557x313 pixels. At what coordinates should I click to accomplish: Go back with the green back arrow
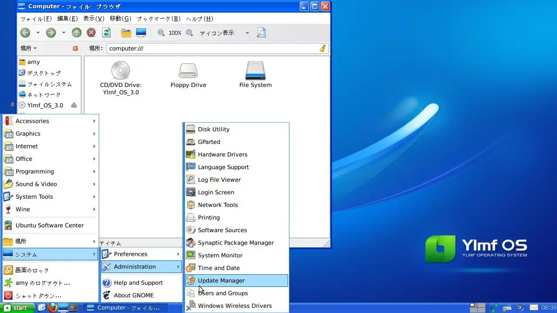point(25,33)
